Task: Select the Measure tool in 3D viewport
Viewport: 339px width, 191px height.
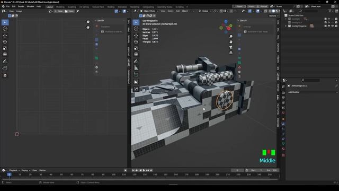Action: pos(136,68)
